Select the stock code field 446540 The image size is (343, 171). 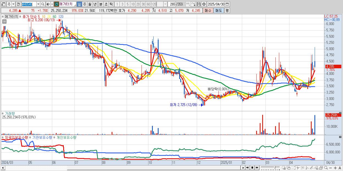point(29,4)
